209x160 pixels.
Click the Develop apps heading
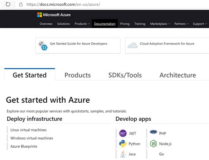pos(133,119)
